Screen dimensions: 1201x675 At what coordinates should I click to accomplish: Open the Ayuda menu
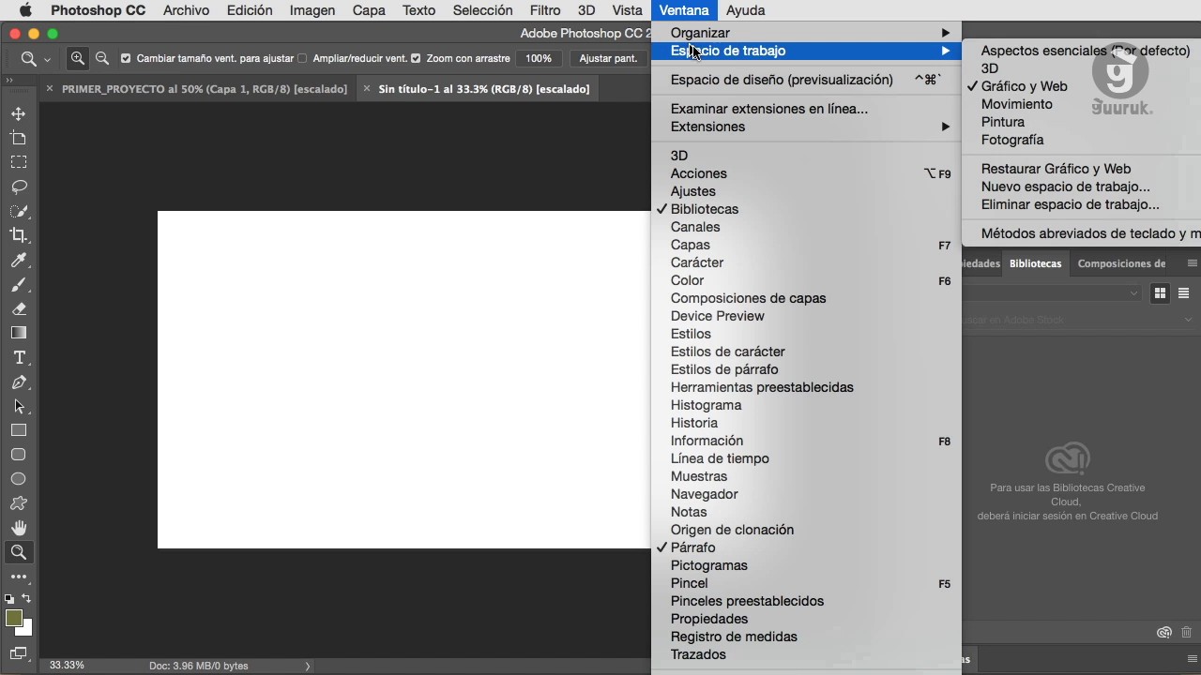[746, 10]
